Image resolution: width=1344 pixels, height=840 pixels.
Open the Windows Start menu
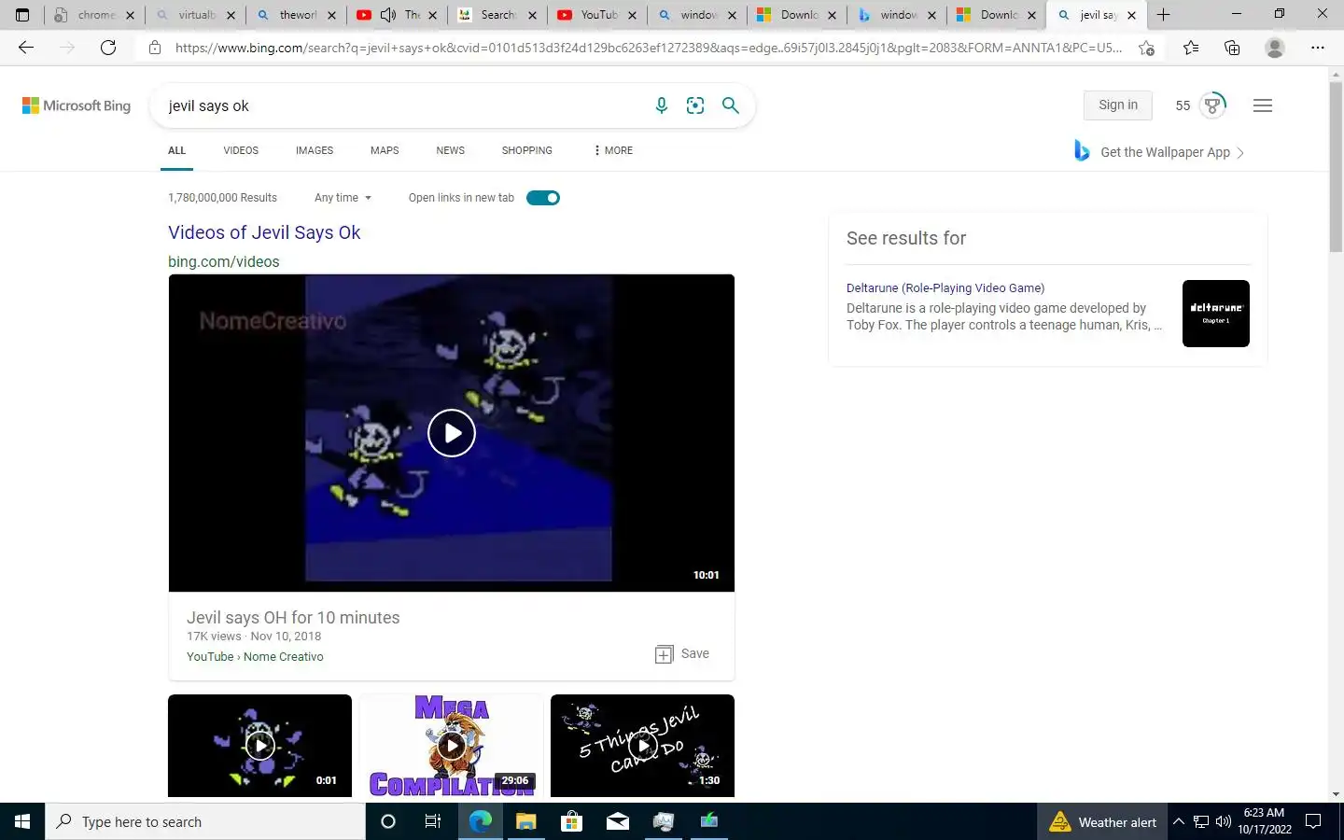coord(22,821)
